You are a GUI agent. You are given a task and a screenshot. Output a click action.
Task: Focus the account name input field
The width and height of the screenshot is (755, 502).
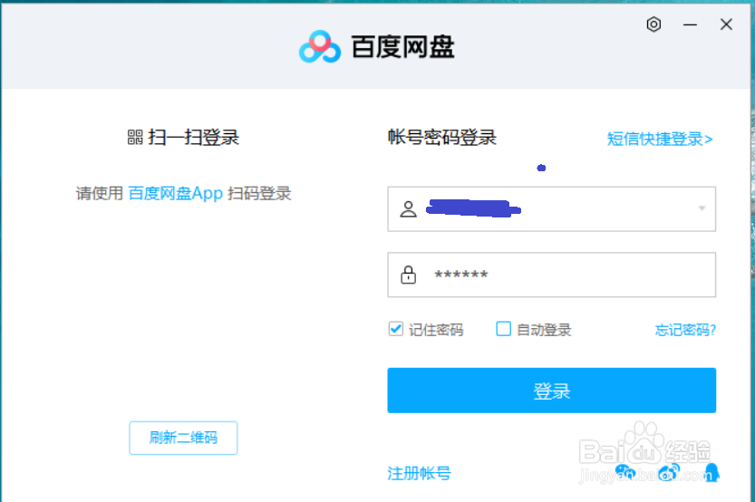(x=551, y=209)
